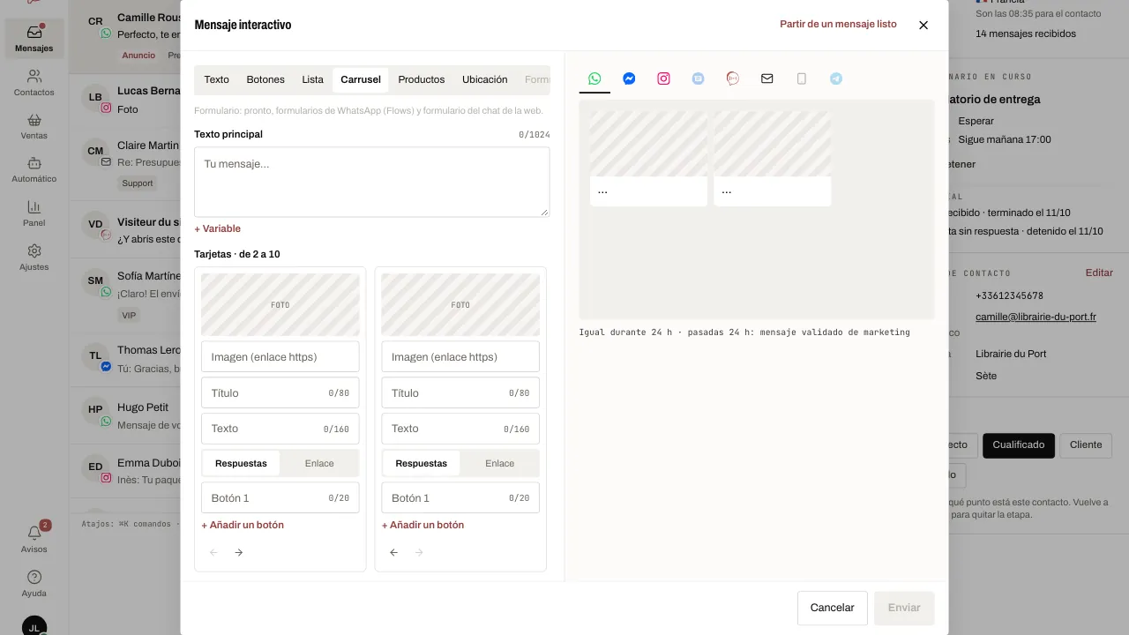Click the Cancelar button
1129x635 pixels.
click(x=832, y=608)
